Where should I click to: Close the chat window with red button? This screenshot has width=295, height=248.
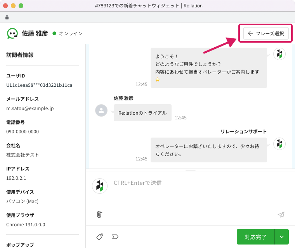(x=5, y=6)
